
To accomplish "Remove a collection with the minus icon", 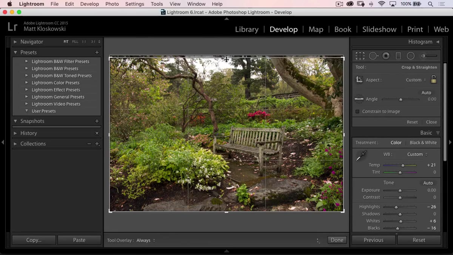I will (89, 144).
